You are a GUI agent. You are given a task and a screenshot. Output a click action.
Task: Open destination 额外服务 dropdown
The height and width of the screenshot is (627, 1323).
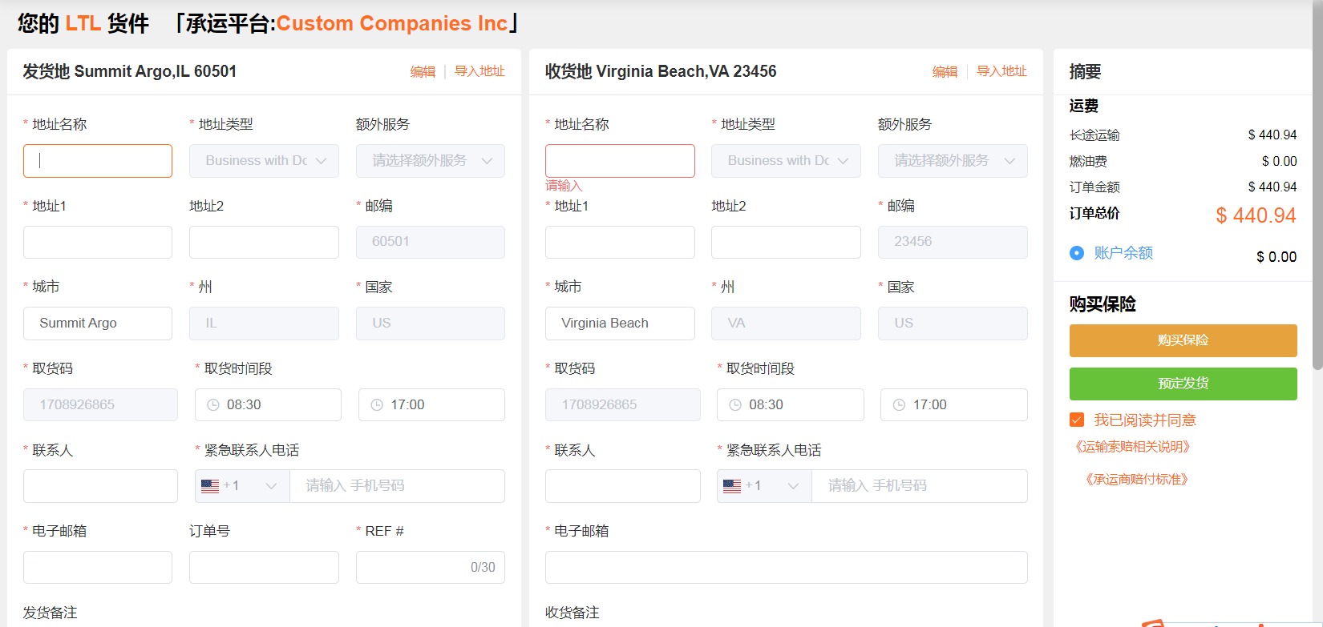pos(952,161)
